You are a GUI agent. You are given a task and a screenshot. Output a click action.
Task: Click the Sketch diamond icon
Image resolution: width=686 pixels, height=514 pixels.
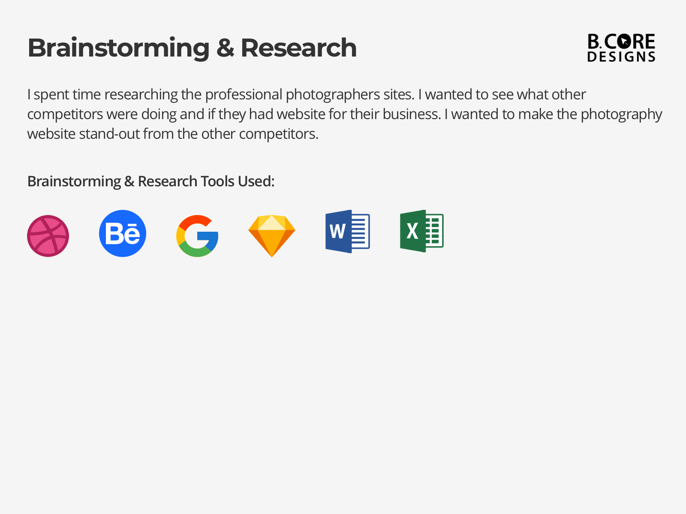click(272, 236)
